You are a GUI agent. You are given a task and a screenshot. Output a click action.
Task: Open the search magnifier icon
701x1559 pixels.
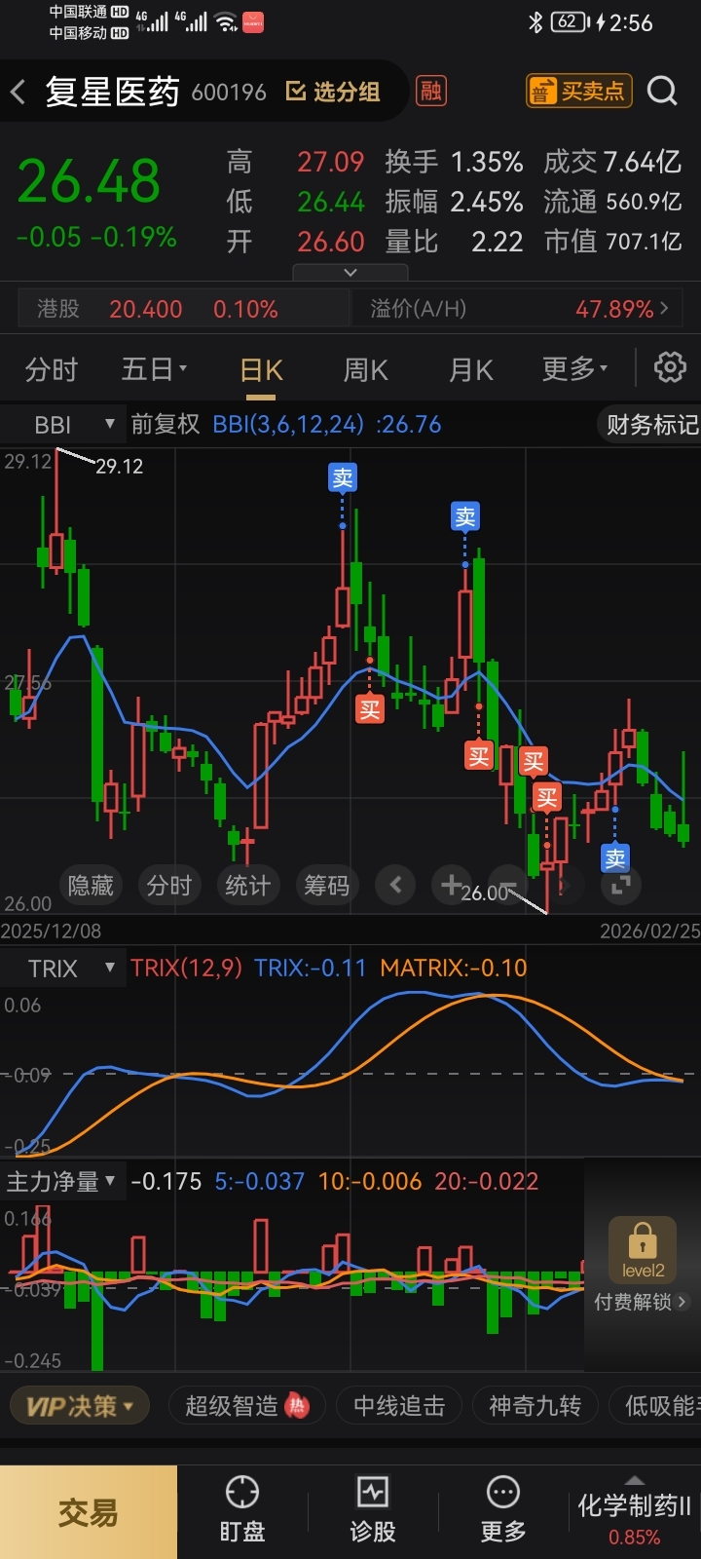pos(662,92)
